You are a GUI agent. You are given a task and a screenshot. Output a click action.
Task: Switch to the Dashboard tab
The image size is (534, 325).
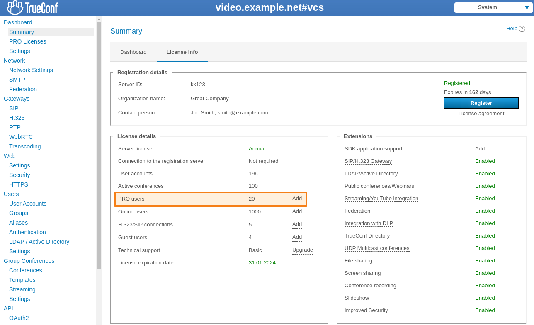(x=133, y=52)
